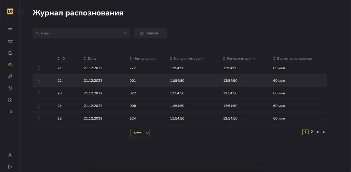Open the Период date filter
The height and width of the screenshot is (172, 351).
coord(150,33)
